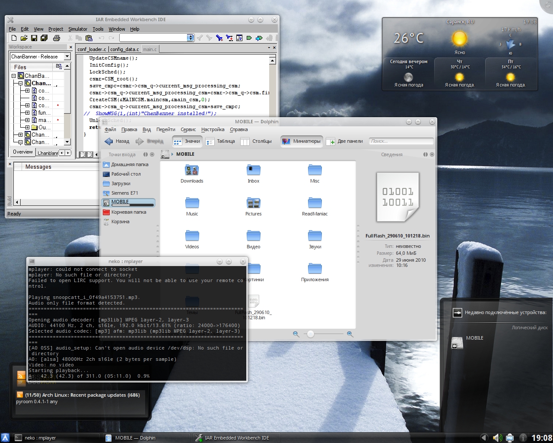The height and width of the screenshot is (443, 553).
Task: Open IAR quick search combo dropdown arrow
Action: [191, 38]
